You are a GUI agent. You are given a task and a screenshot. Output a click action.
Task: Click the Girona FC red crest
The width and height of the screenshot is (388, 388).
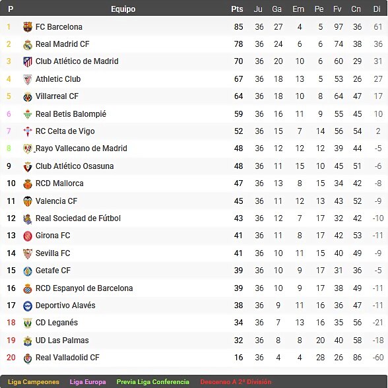tap(28, 236)
